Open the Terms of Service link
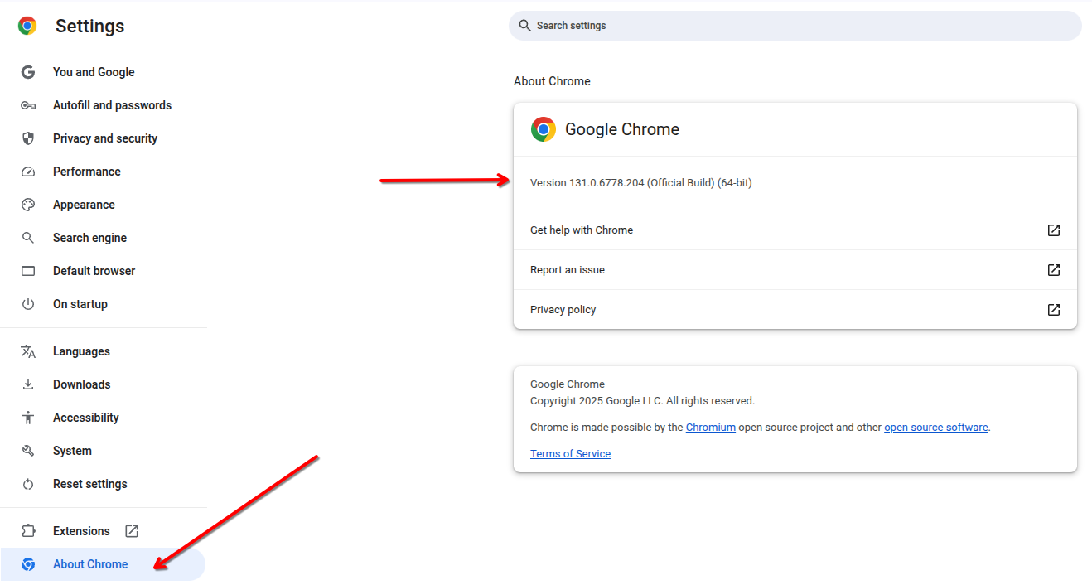 570,453
